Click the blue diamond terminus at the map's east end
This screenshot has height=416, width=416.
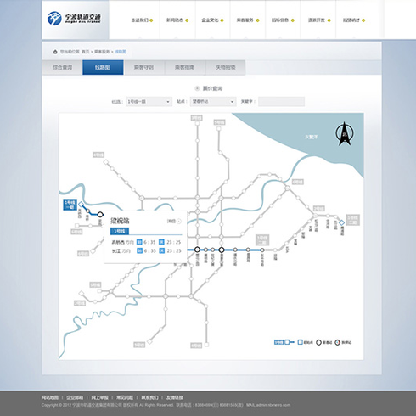point(341,222)
